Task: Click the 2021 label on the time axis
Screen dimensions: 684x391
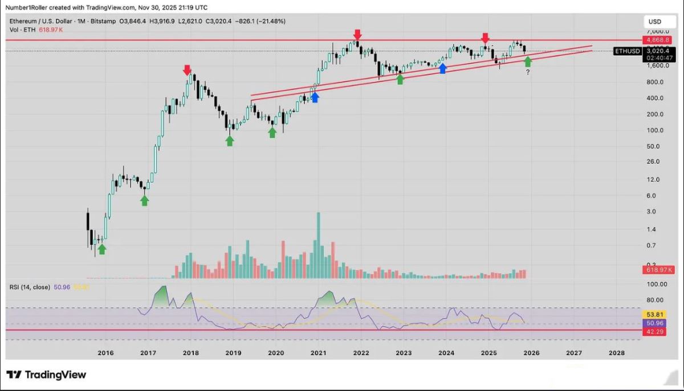Action: coord(318,353)
